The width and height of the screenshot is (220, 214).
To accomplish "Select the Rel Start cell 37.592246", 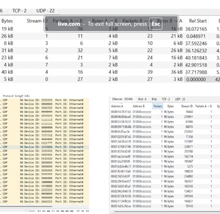I will click(x=196, y=43).
